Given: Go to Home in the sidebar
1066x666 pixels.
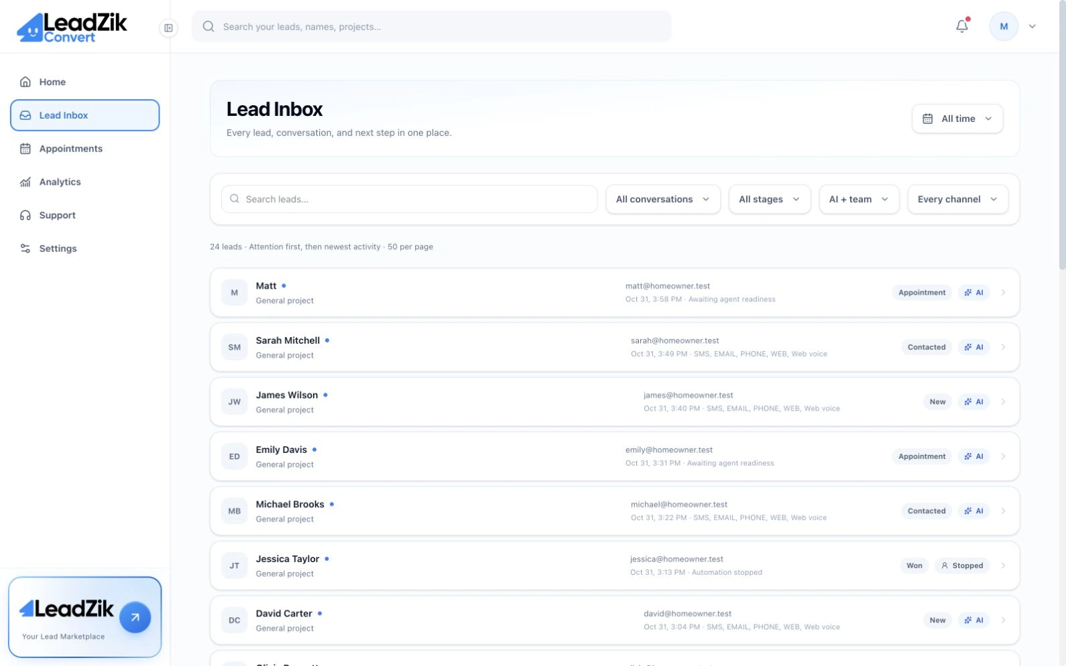Looking at the screenshot, I should 85,82.
